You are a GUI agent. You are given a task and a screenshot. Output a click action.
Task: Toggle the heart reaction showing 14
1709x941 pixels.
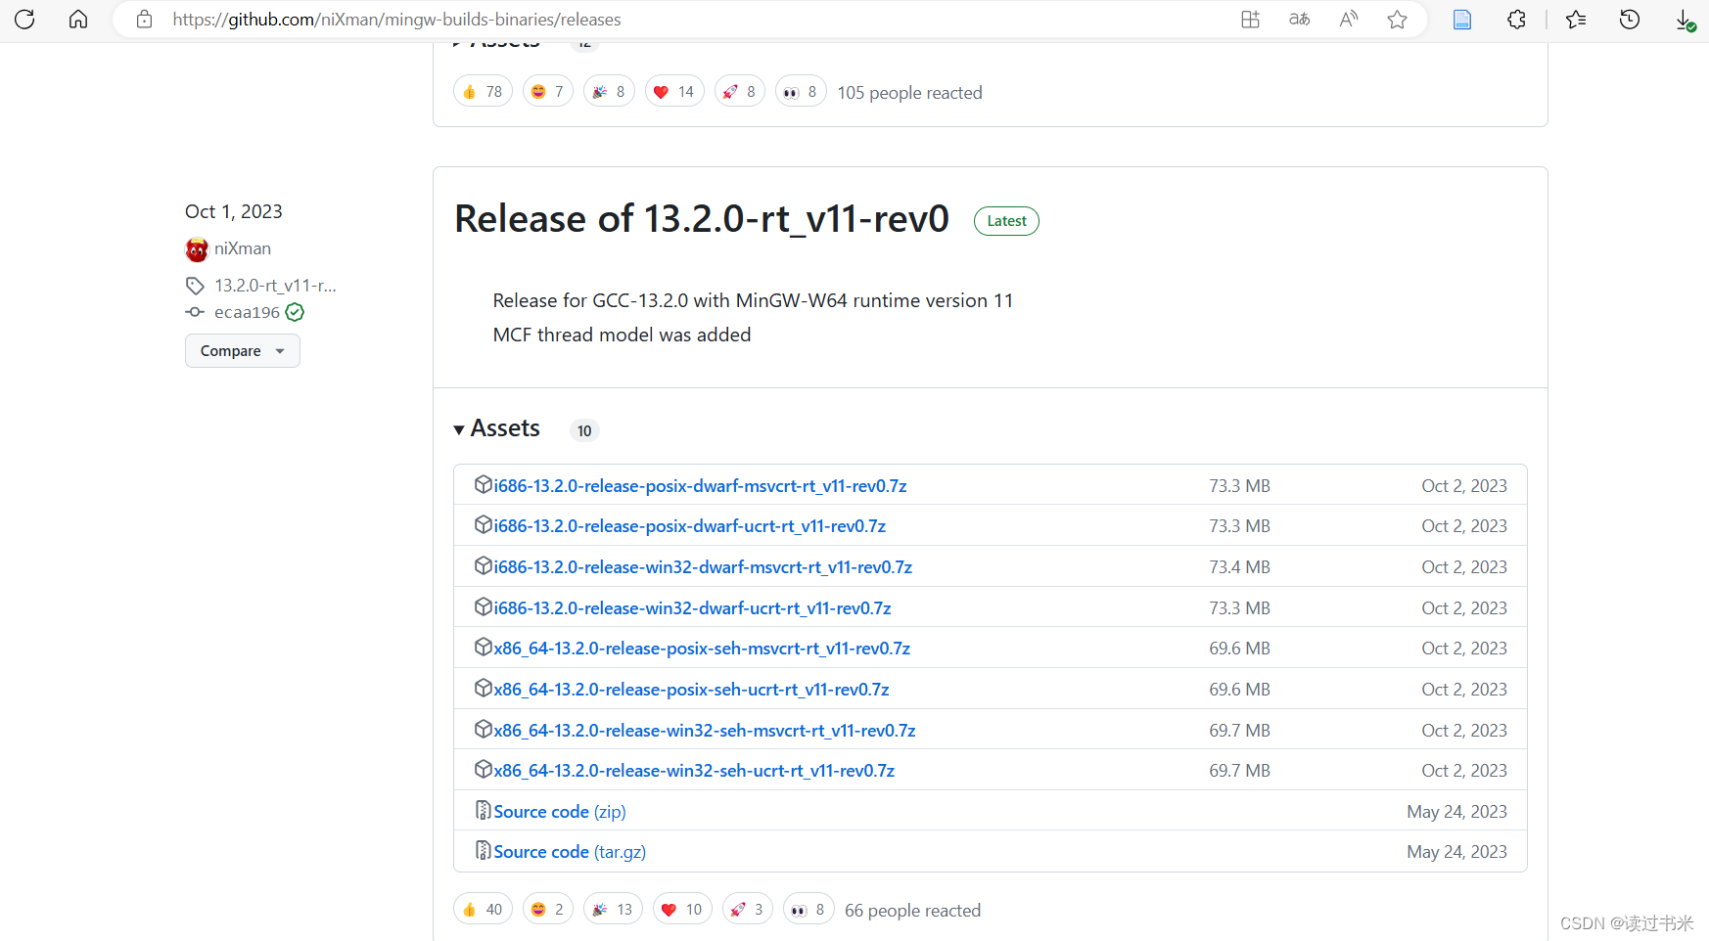tap(673, 90)
